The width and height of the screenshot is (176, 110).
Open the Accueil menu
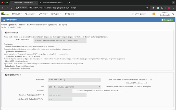point(17,14)
